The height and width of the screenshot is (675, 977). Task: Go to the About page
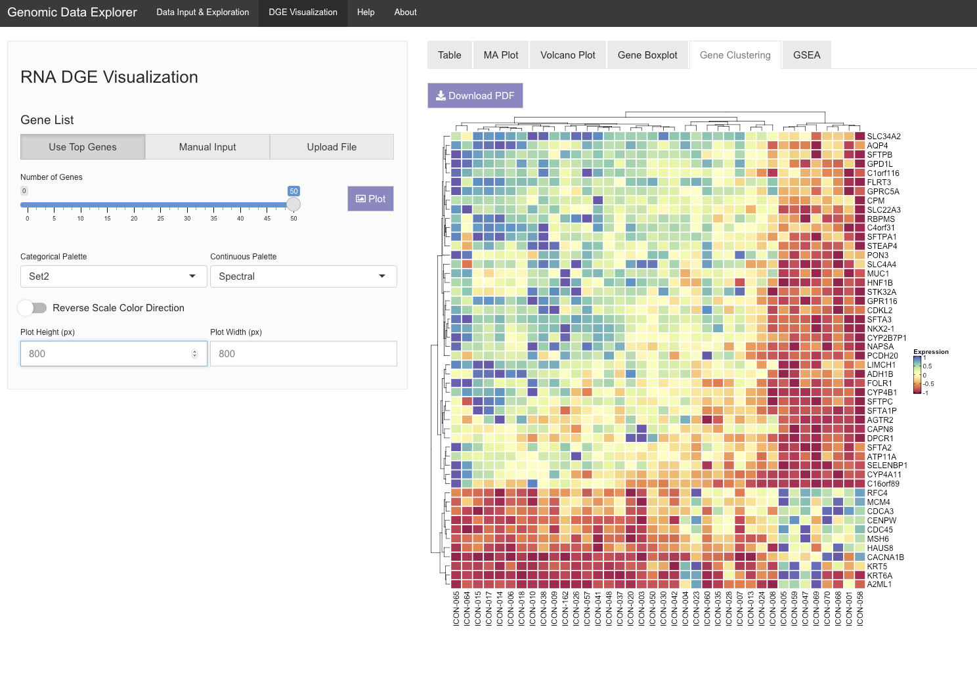click(x=405, y=12)
